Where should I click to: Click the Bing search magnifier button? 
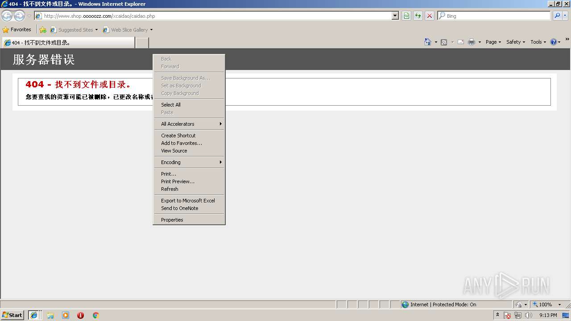(557, 16)
